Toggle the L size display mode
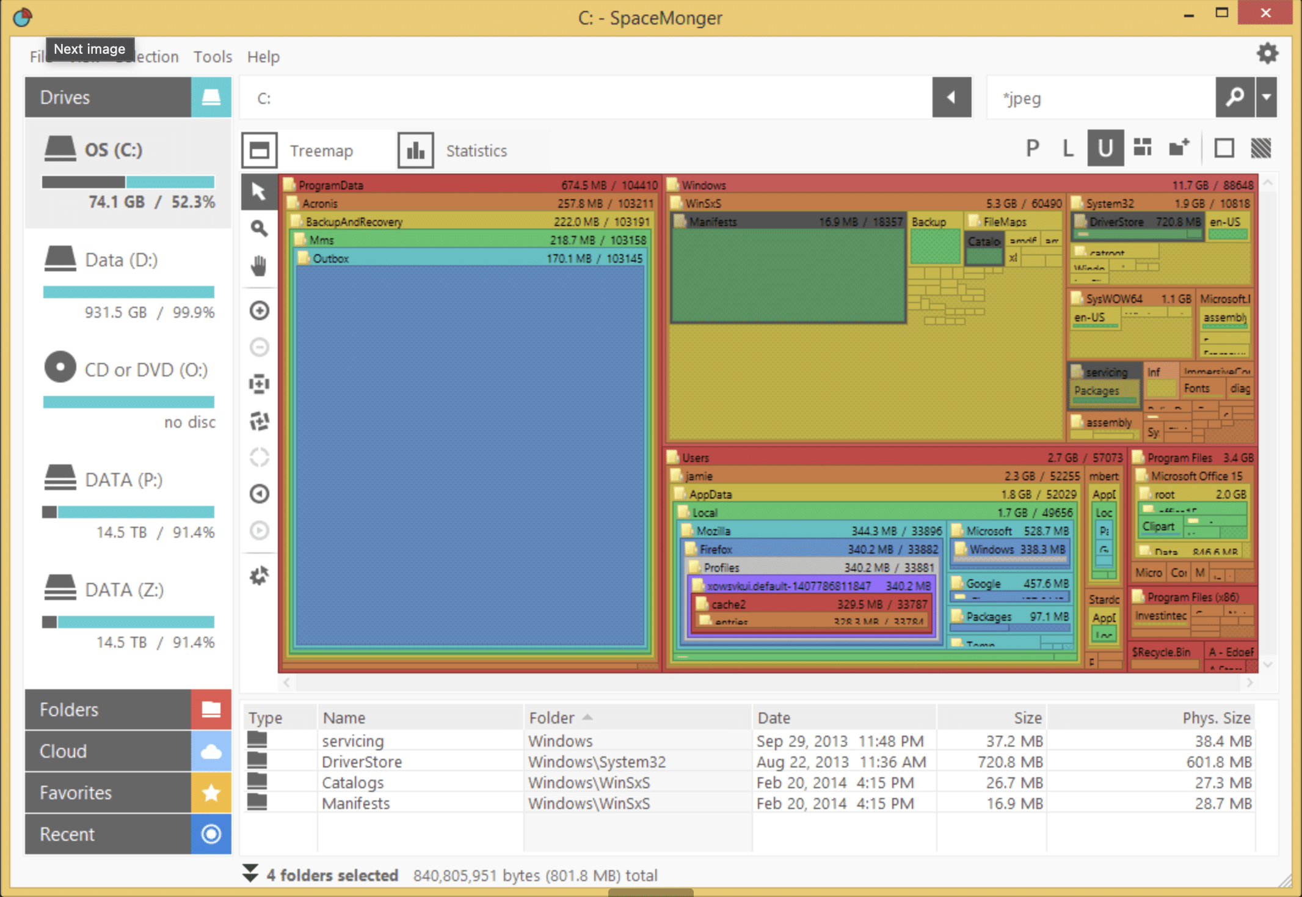This screenshot has height=897, width=1302. [1067, 147]
